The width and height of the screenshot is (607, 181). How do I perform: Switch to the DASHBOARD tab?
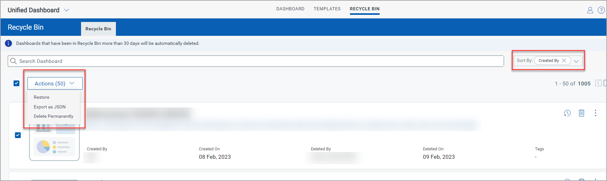(290, 9)
